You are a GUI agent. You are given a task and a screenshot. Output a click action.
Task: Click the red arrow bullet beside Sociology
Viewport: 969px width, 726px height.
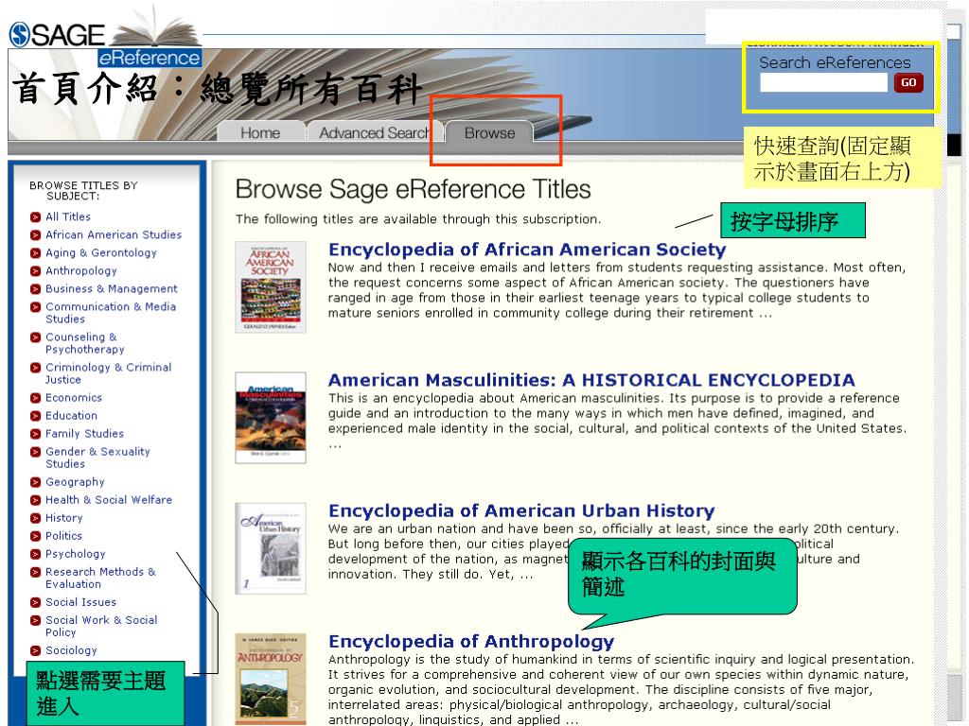pyautogui.click(x=35, y=650)
